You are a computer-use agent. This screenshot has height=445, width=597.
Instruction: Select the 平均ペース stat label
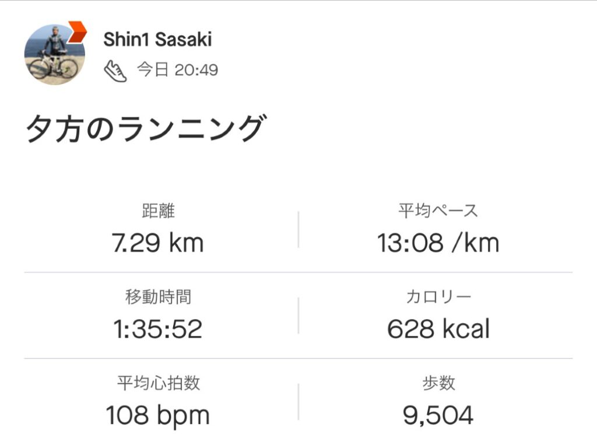438,211
